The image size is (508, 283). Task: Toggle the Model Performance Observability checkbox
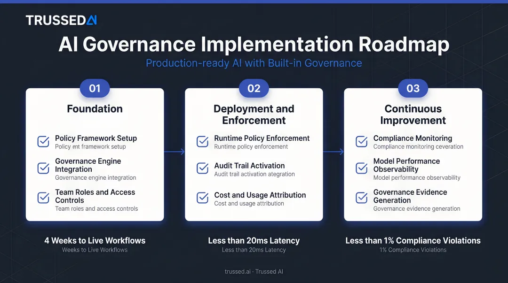click(362, 168)
